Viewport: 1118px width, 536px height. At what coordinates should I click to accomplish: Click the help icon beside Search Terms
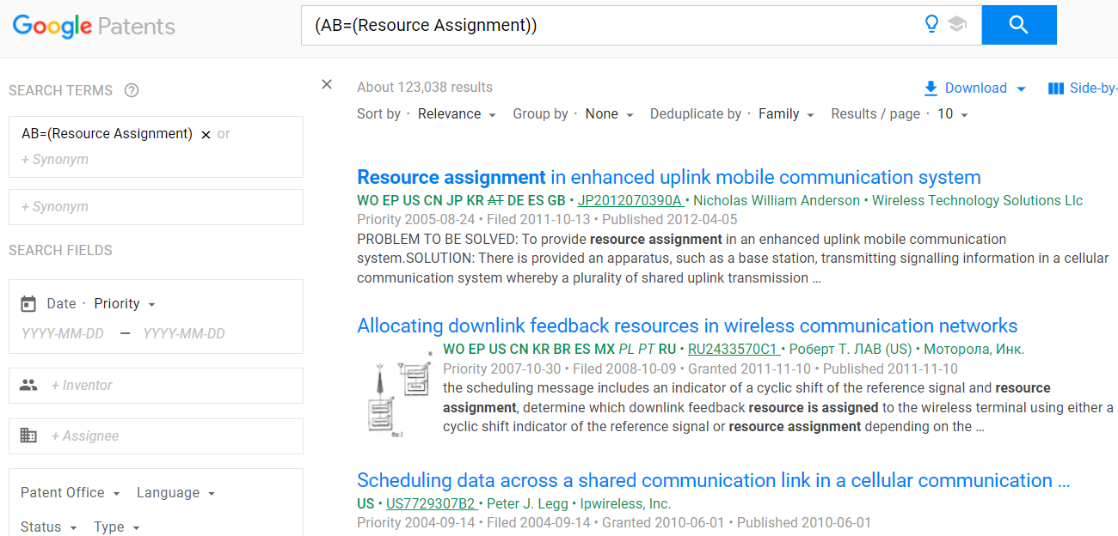click(x=132, y=90)
